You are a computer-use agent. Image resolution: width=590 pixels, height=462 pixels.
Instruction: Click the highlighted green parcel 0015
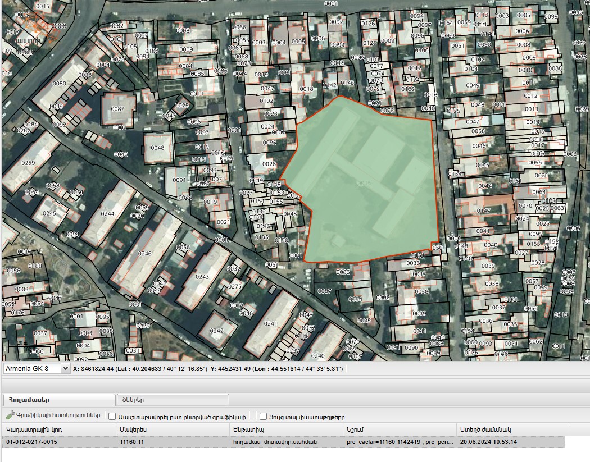click(x=364, y=183)
